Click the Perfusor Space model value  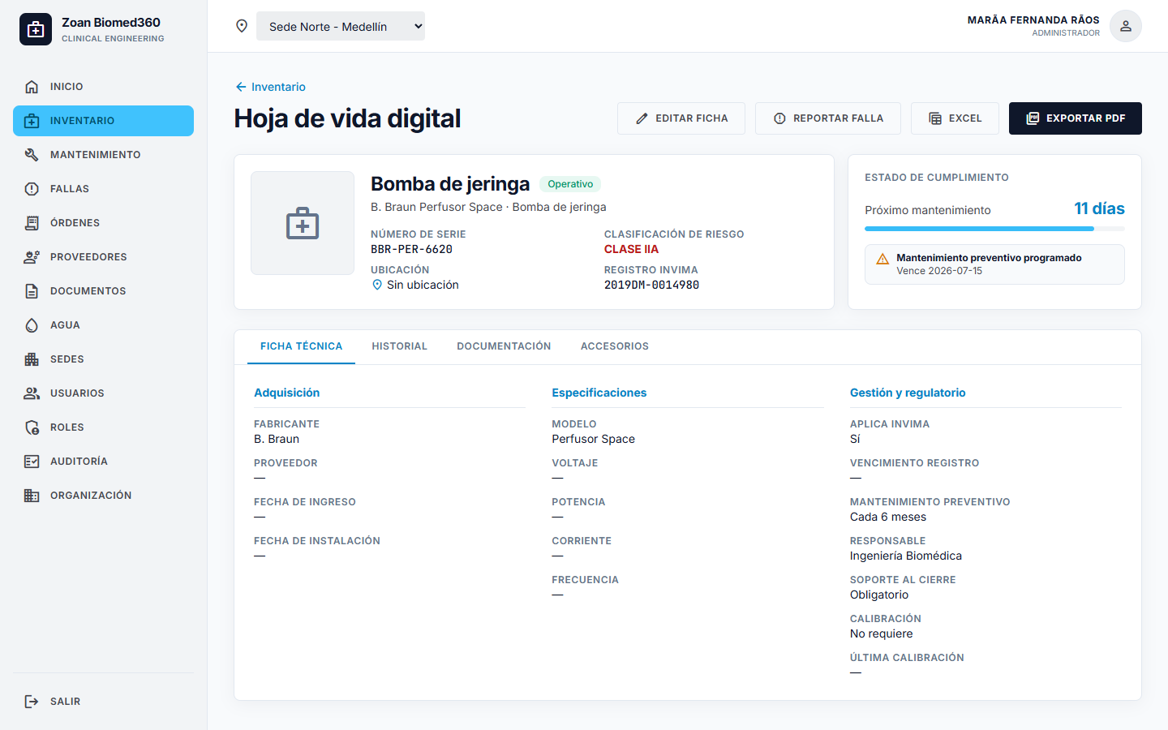[594, 439]
